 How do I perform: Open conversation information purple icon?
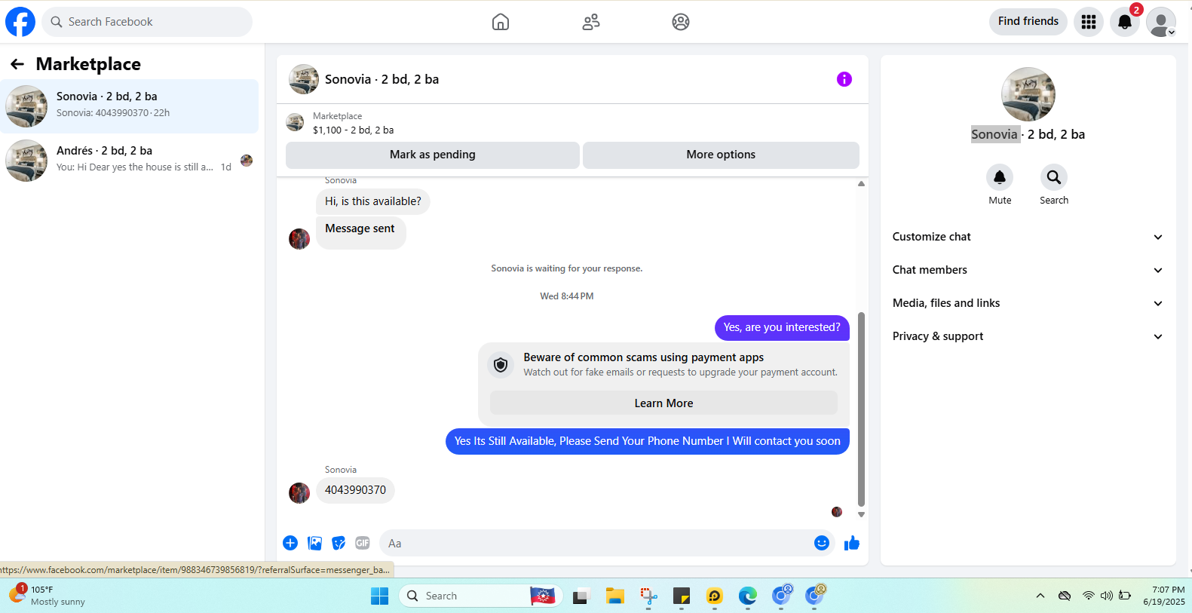[x=844, y=79]
